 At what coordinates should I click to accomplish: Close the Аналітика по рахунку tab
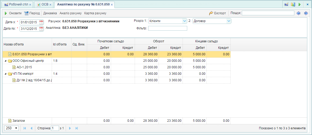[112, 5]
